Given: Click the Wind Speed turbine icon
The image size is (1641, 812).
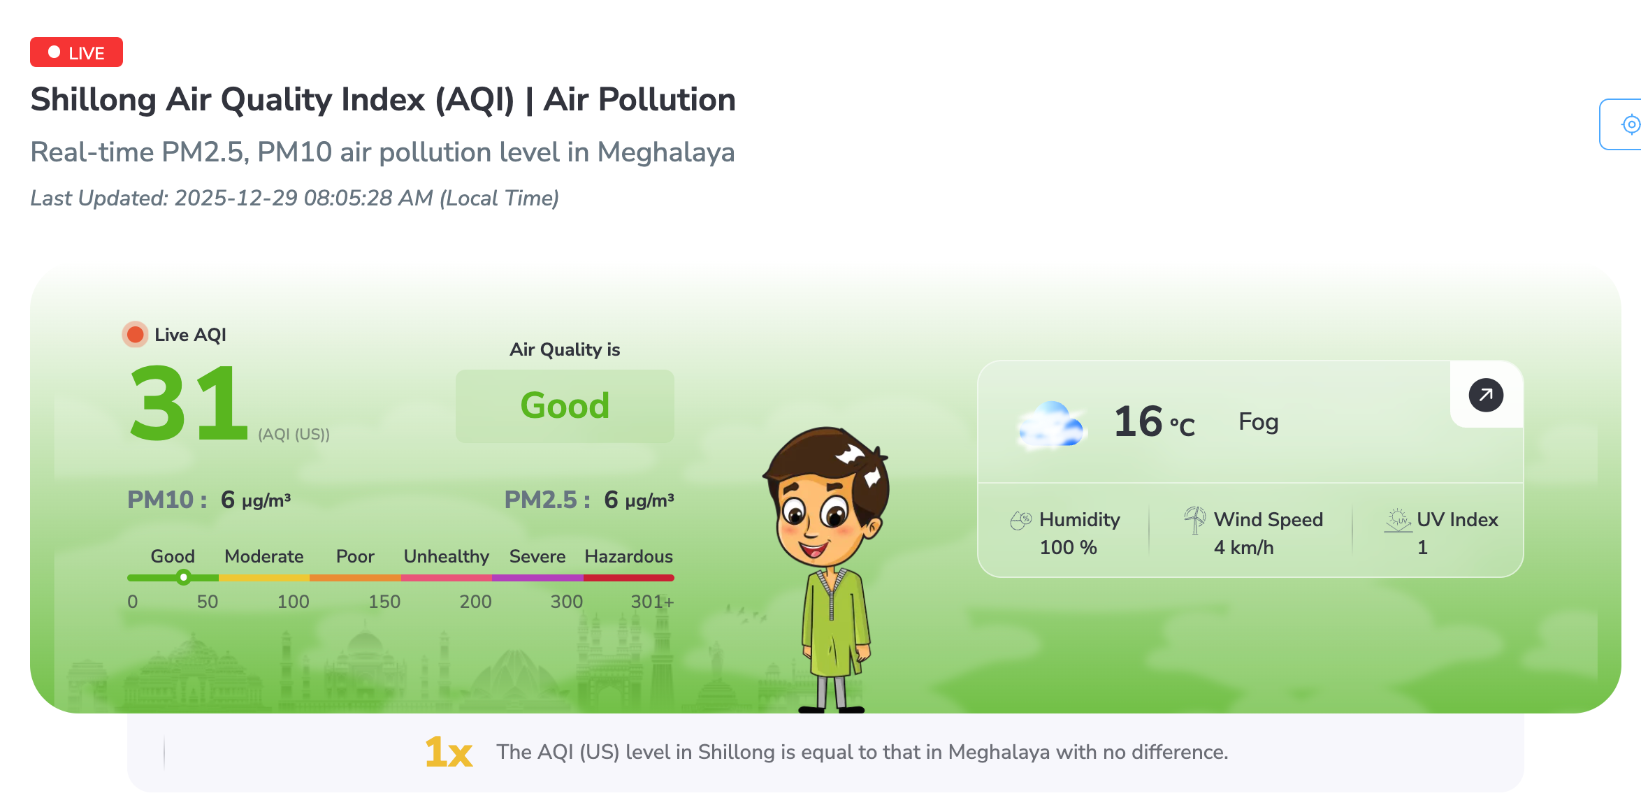Looking at the screenshot, I should tap(1194, 519).
